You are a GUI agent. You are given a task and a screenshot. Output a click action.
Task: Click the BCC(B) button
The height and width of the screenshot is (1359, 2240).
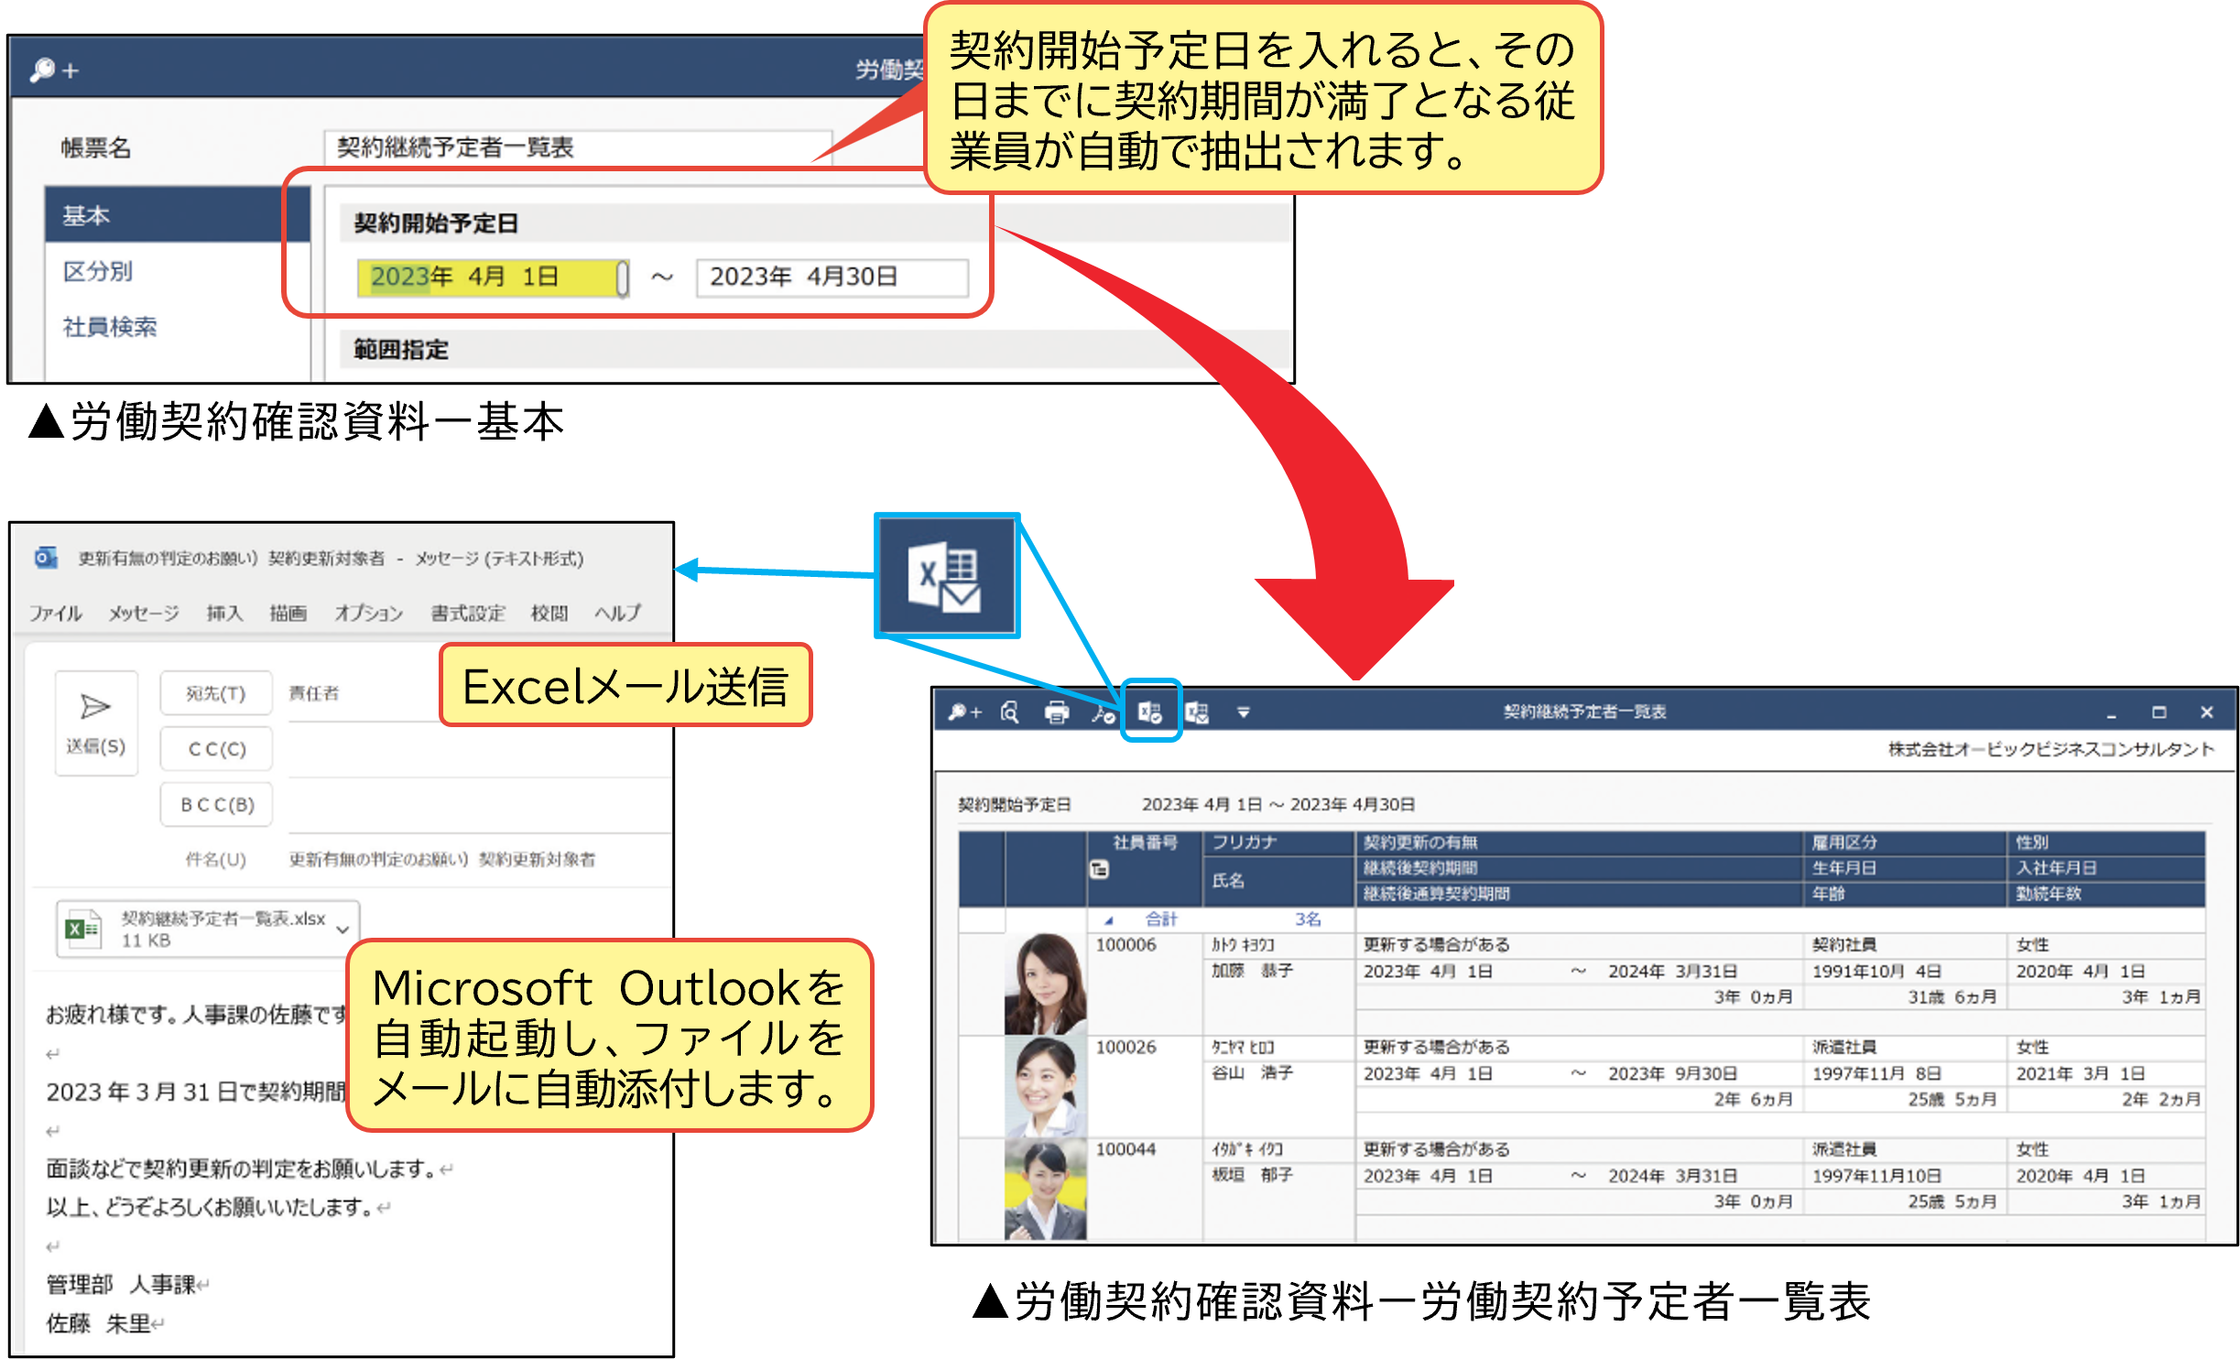[216, 804]
